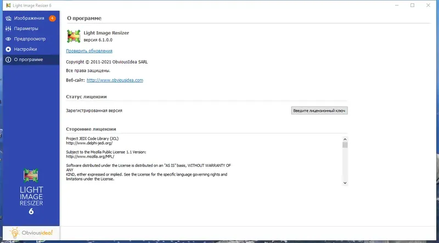Click the Light Image Resizer logo beside version
This screenshot has height=243, width=439.
pos(74,36)
